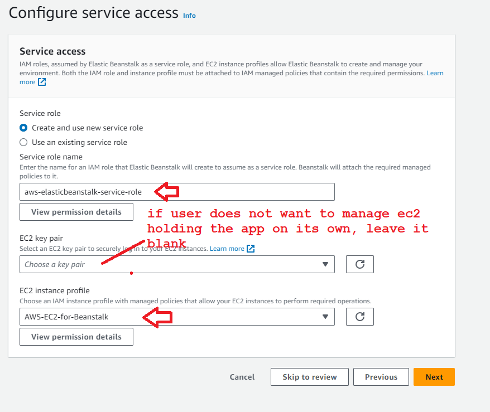This screenshot has width=490, height=412.
Task: View permission details for the instance profile
Action: tap(76, 337)
